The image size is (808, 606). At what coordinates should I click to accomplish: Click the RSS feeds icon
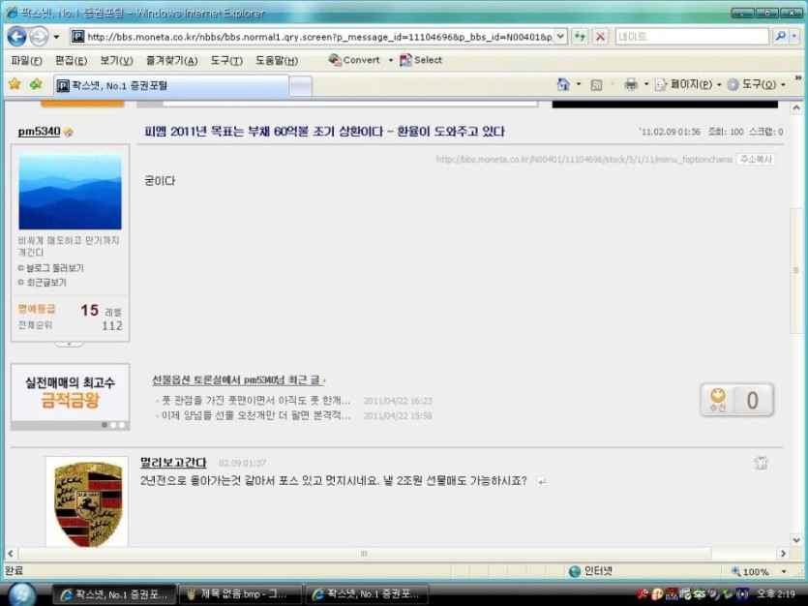[x=597, y=84]
